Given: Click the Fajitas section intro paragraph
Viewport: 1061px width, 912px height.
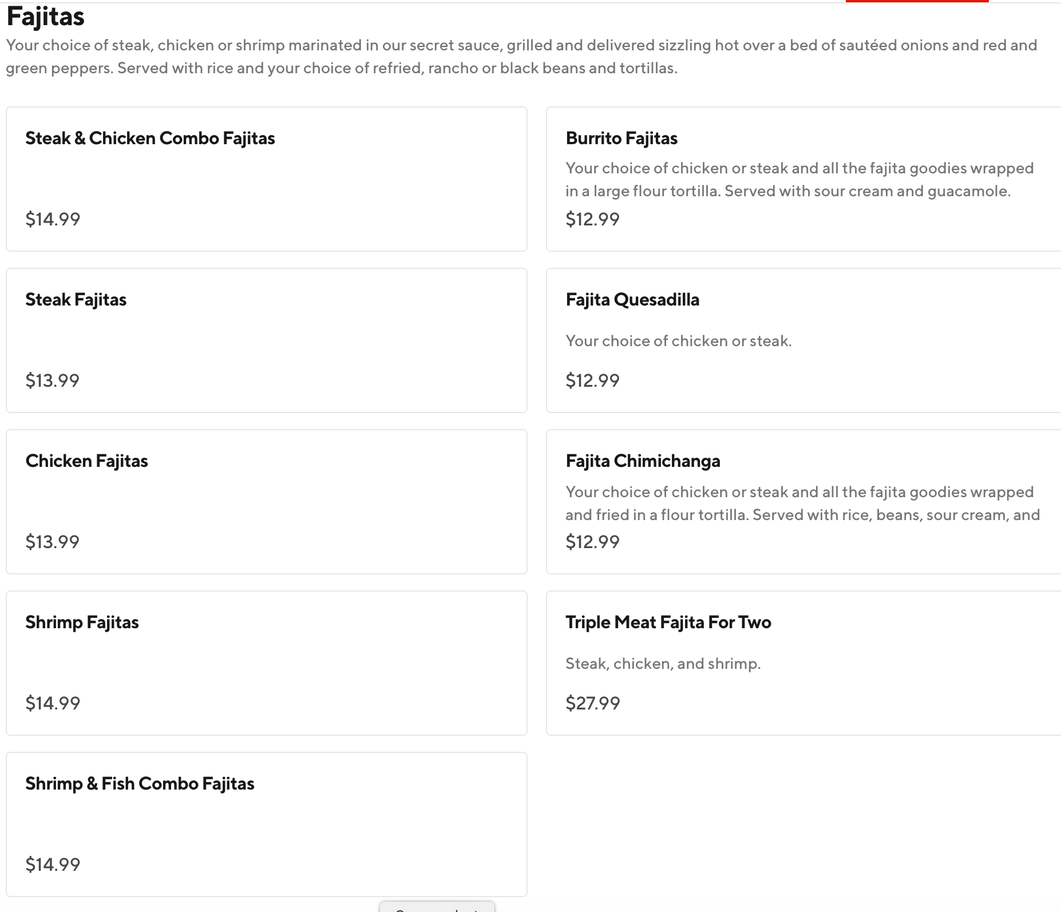Looking at the screenshot, I should pyautogui.click(x=521, y=57).
